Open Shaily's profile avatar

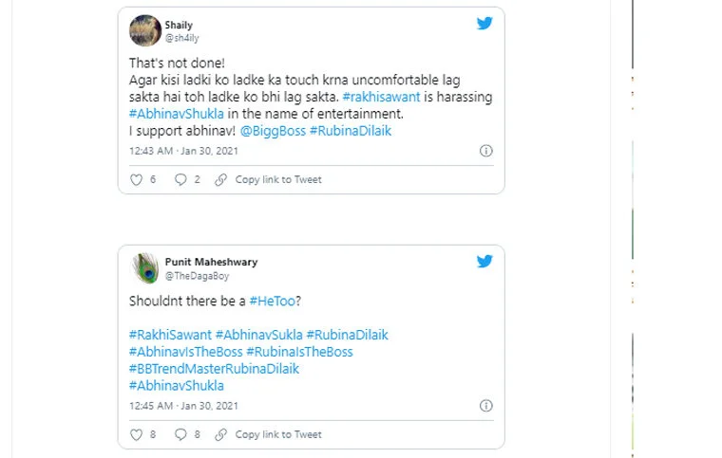point(144,31)
